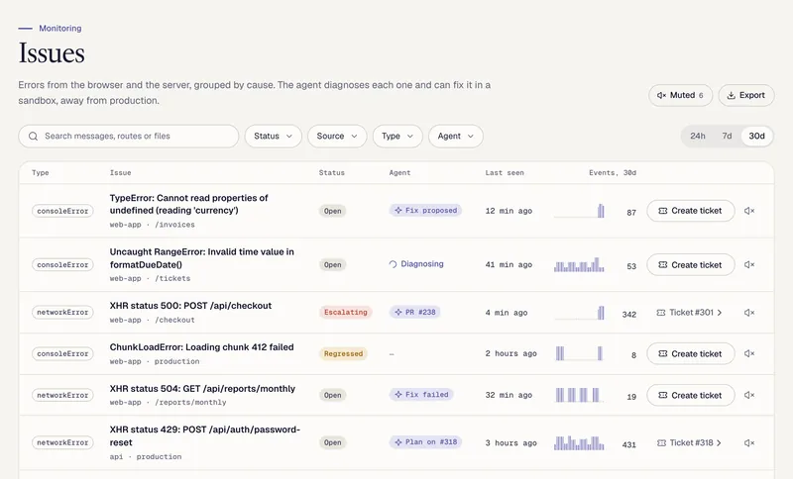Click Open status badge on RangeError row
Viewport: 793px width, 479px height.
(332, 265)
